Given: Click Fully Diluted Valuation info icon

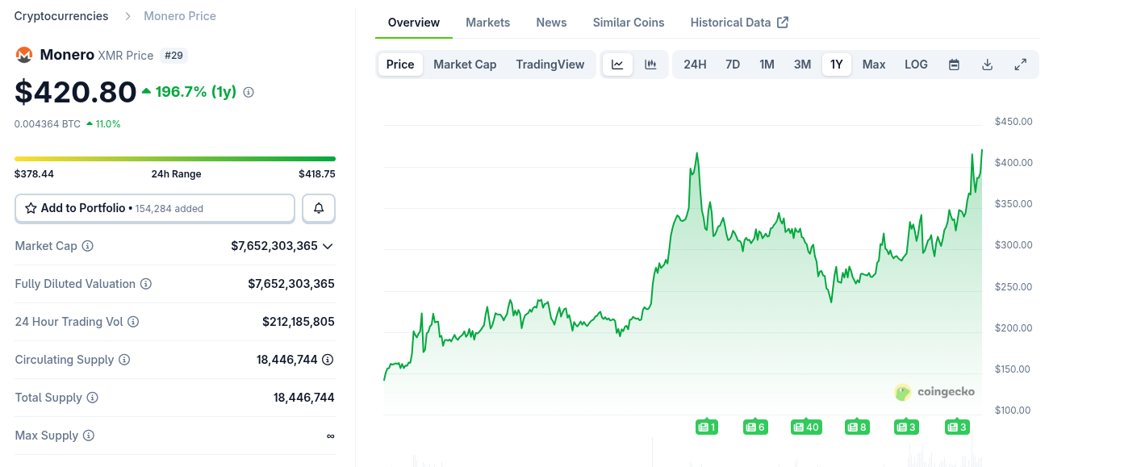Looking at the screenshot, I should click(x=146, y=284).
